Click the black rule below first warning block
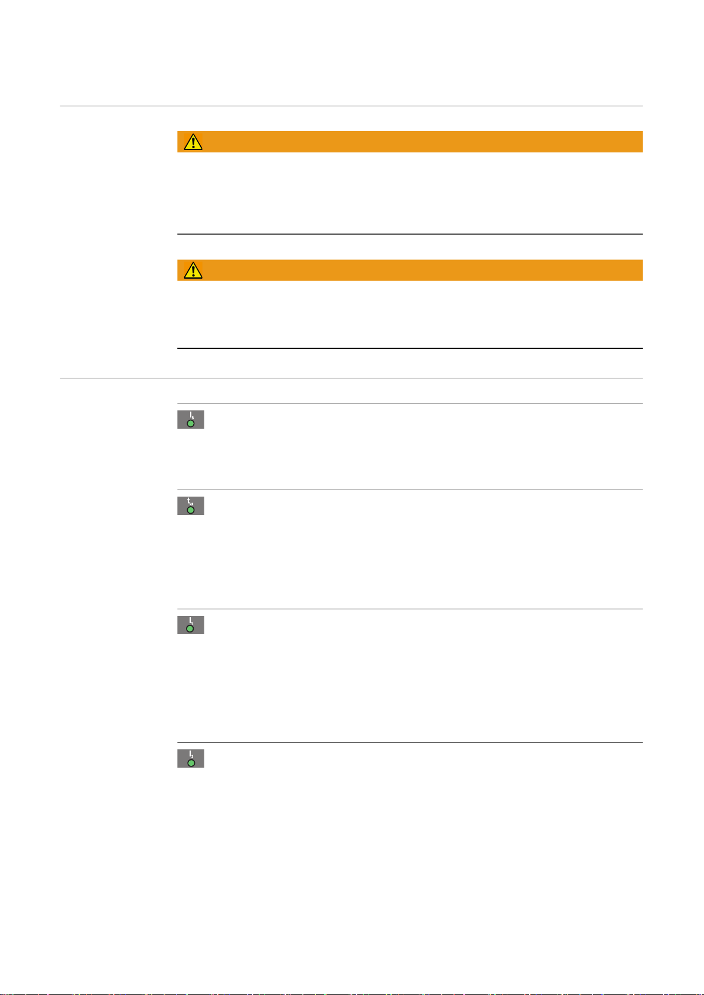Image resolution: width=704 pixels, height=995 pixels. tap(410, 234)
